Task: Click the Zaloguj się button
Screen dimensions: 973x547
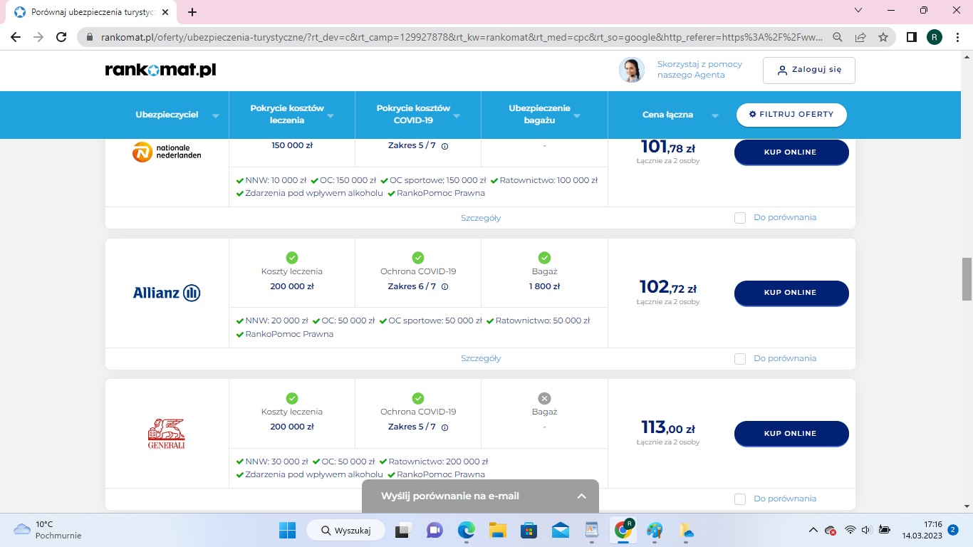Action: (809, 71)
